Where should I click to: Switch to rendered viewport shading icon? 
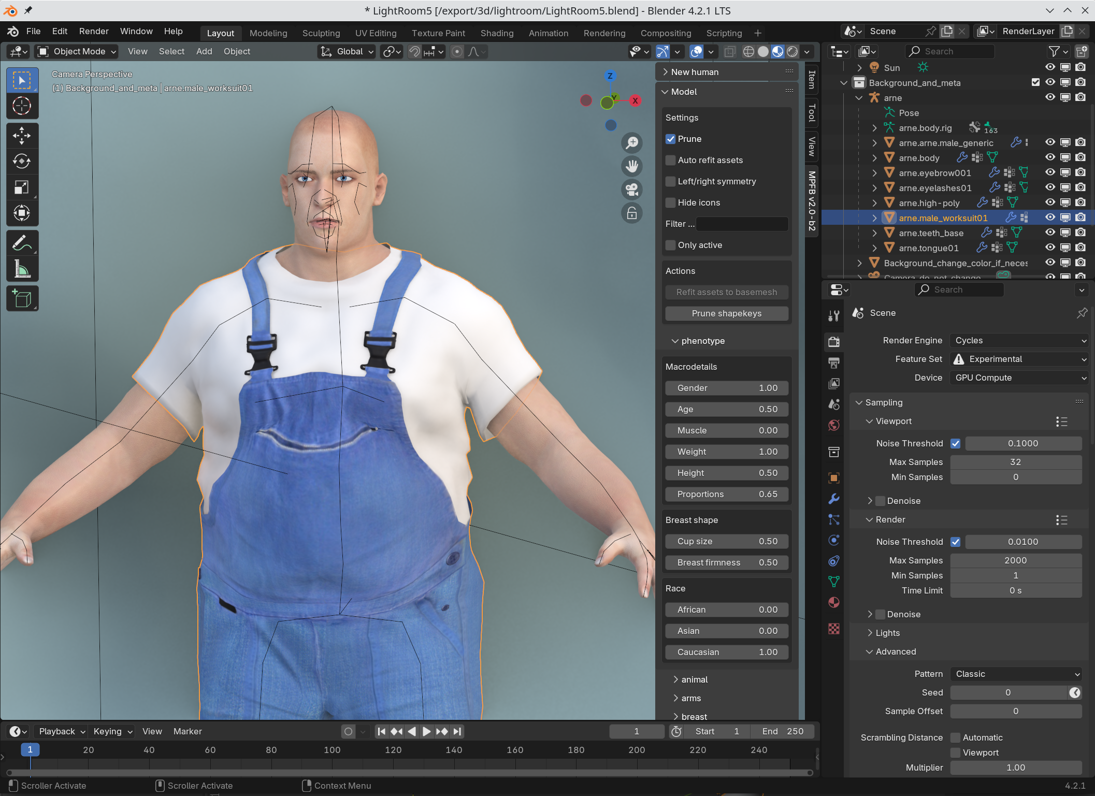(x=793, y=51)
